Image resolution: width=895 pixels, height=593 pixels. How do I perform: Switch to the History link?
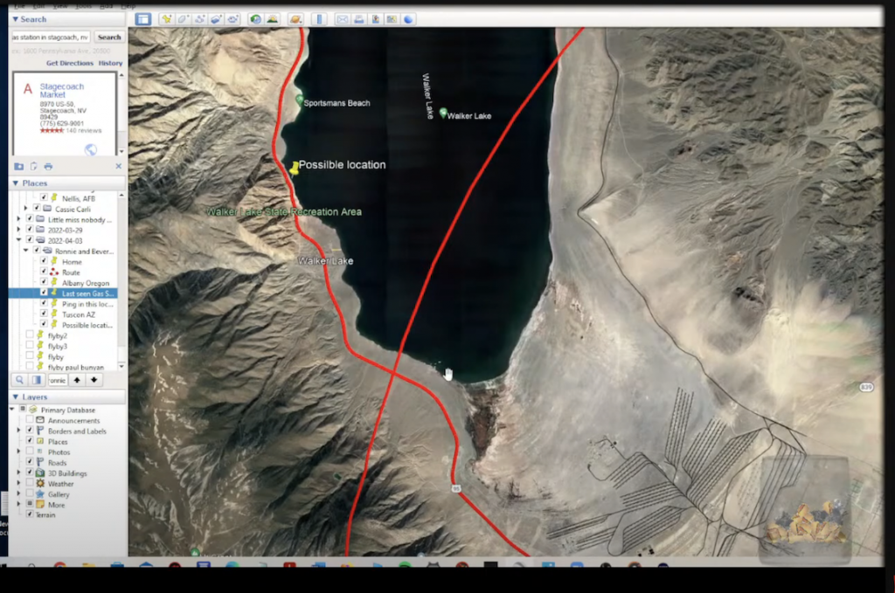(x=110, y=63)
